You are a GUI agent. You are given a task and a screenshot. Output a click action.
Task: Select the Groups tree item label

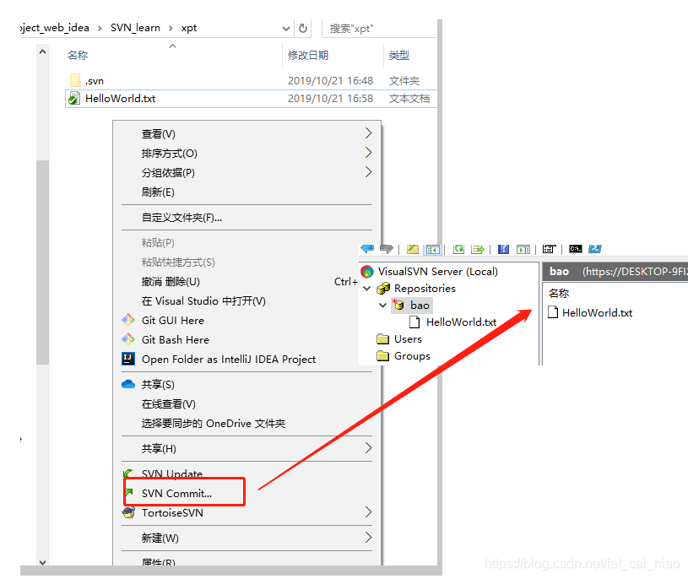pos(412,355)
